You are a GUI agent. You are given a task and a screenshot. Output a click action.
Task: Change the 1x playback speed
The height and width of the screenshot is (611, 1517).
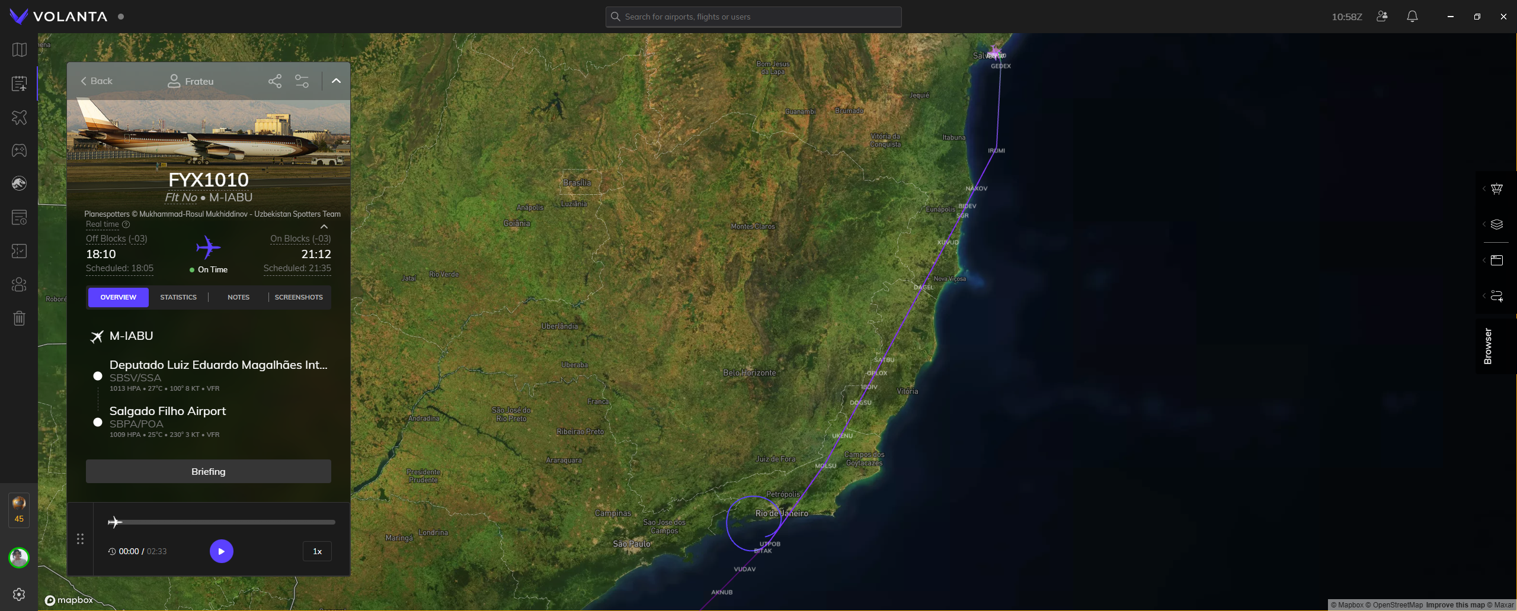[317, 551]
